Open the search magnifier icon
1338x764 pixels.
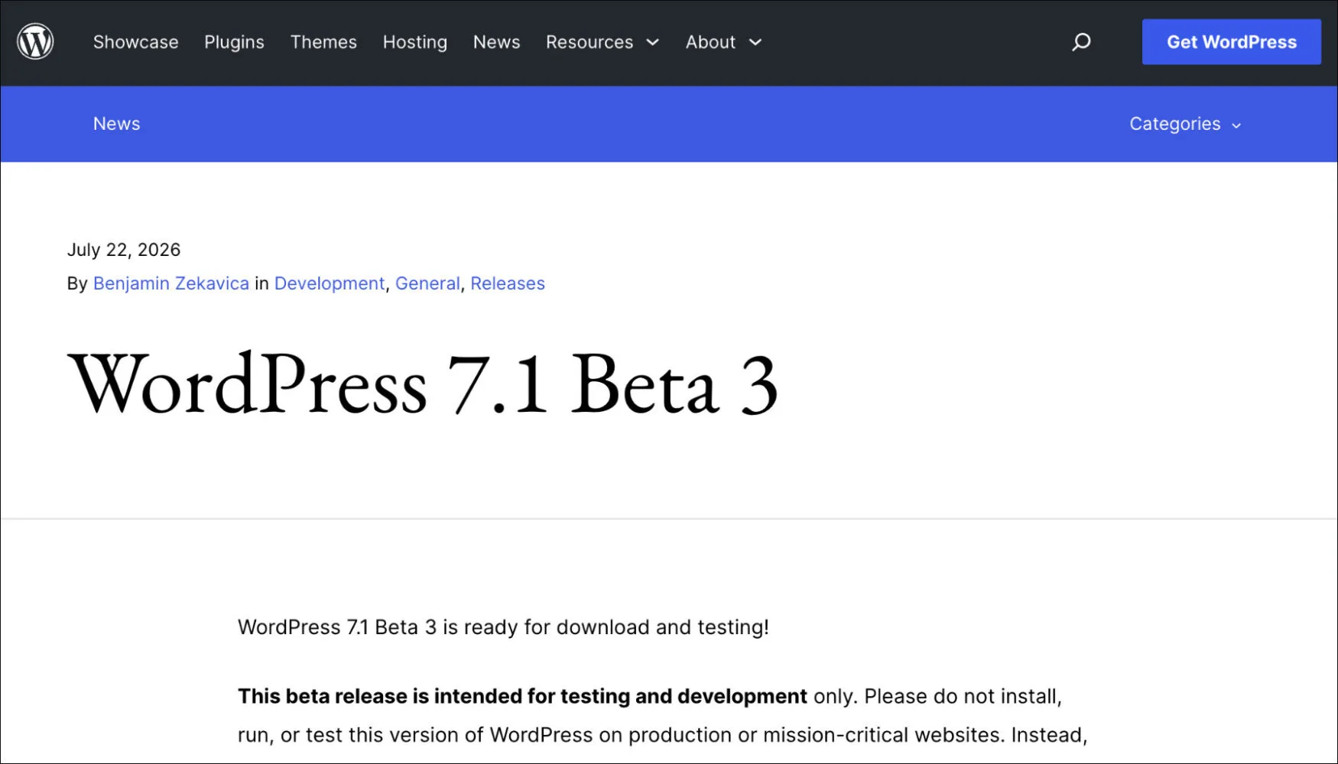1081,42
